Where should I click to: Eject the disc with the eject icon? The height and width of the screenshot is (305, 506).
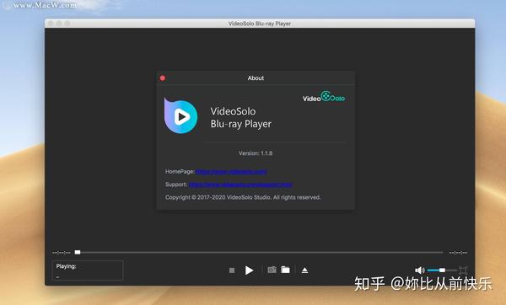click(304, 270)
